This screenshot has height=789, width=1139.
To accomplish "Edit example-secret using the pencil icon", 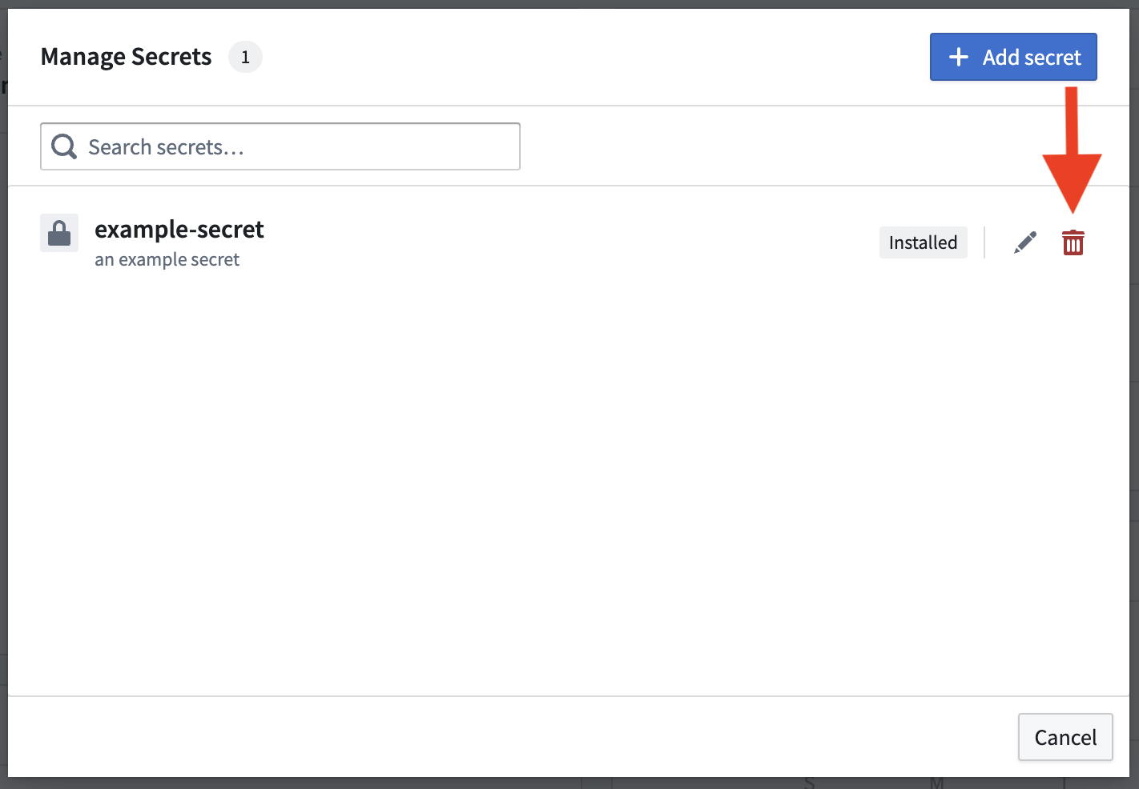I will coord(1025,242).
